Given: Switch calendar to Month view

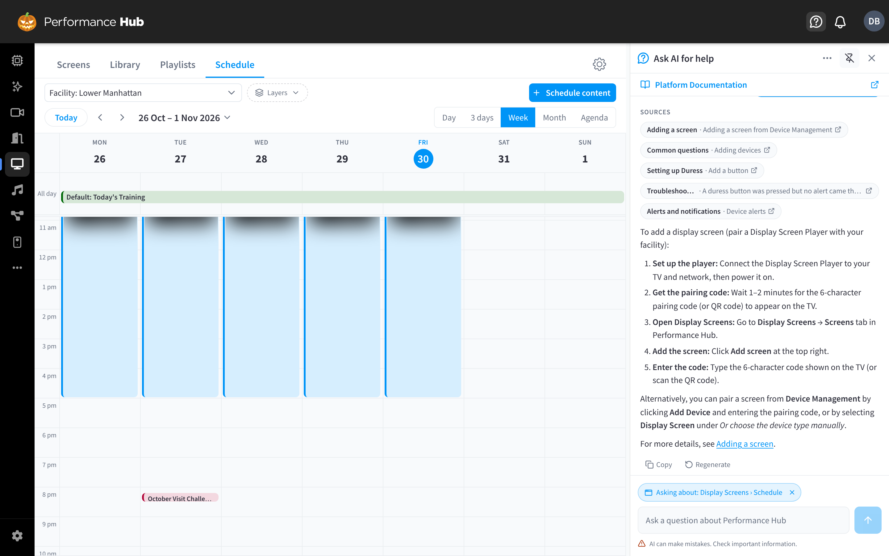Looking at the screenshot, I should (x=554, y=118).
